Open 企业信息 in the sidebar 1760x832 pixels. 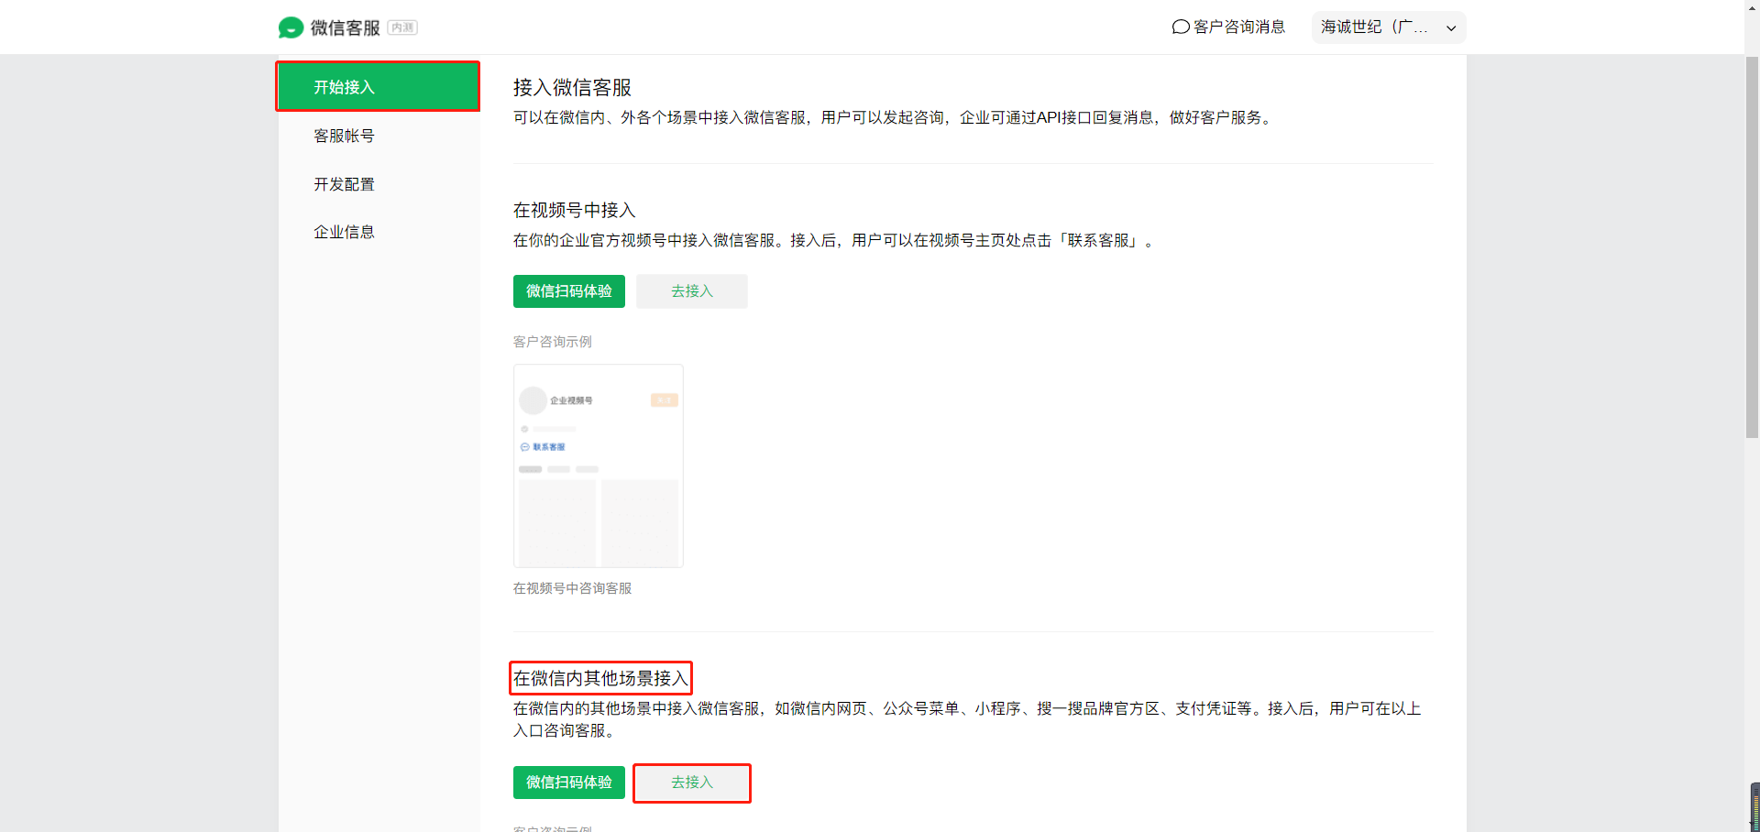pyautogui.click(x=378, y=232)
